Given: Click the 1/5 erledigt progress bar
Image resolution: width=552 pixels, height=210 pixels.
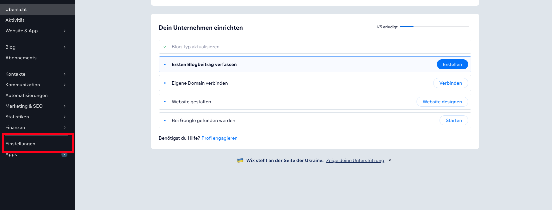Looking at the screenshot, I should pos(434,27).
